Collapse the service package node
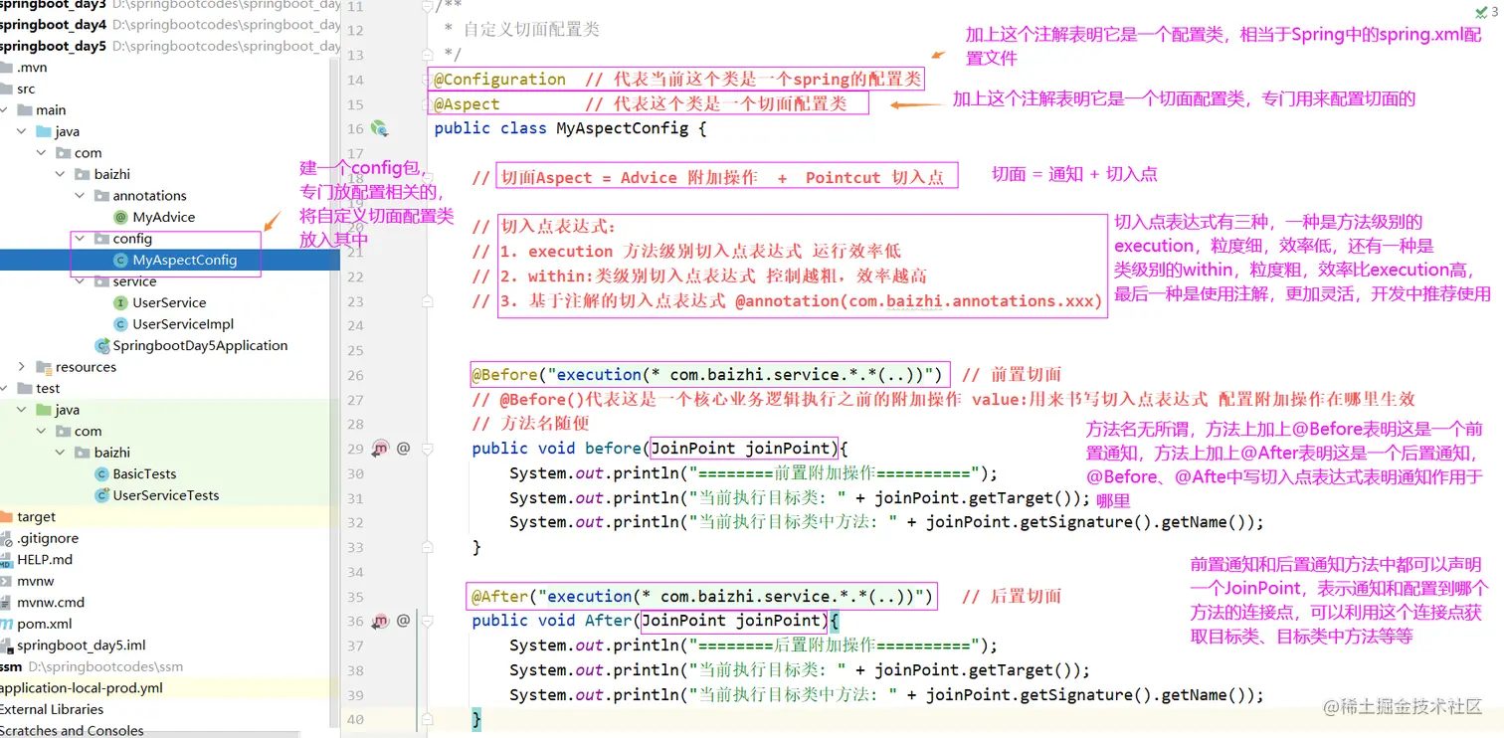1504x738 pixels. coord(81,281)
